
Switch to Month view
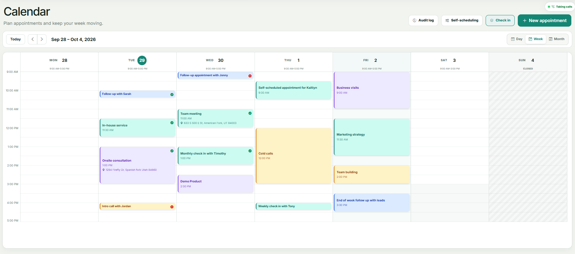557,39
